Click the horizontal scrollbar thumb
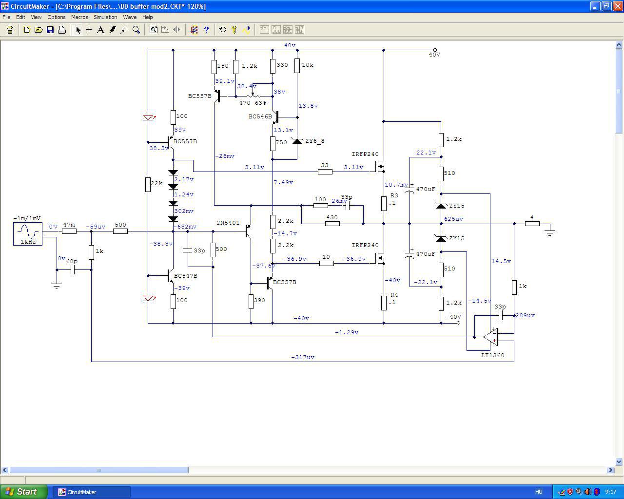624x499 pixels. tap(99, 470)
